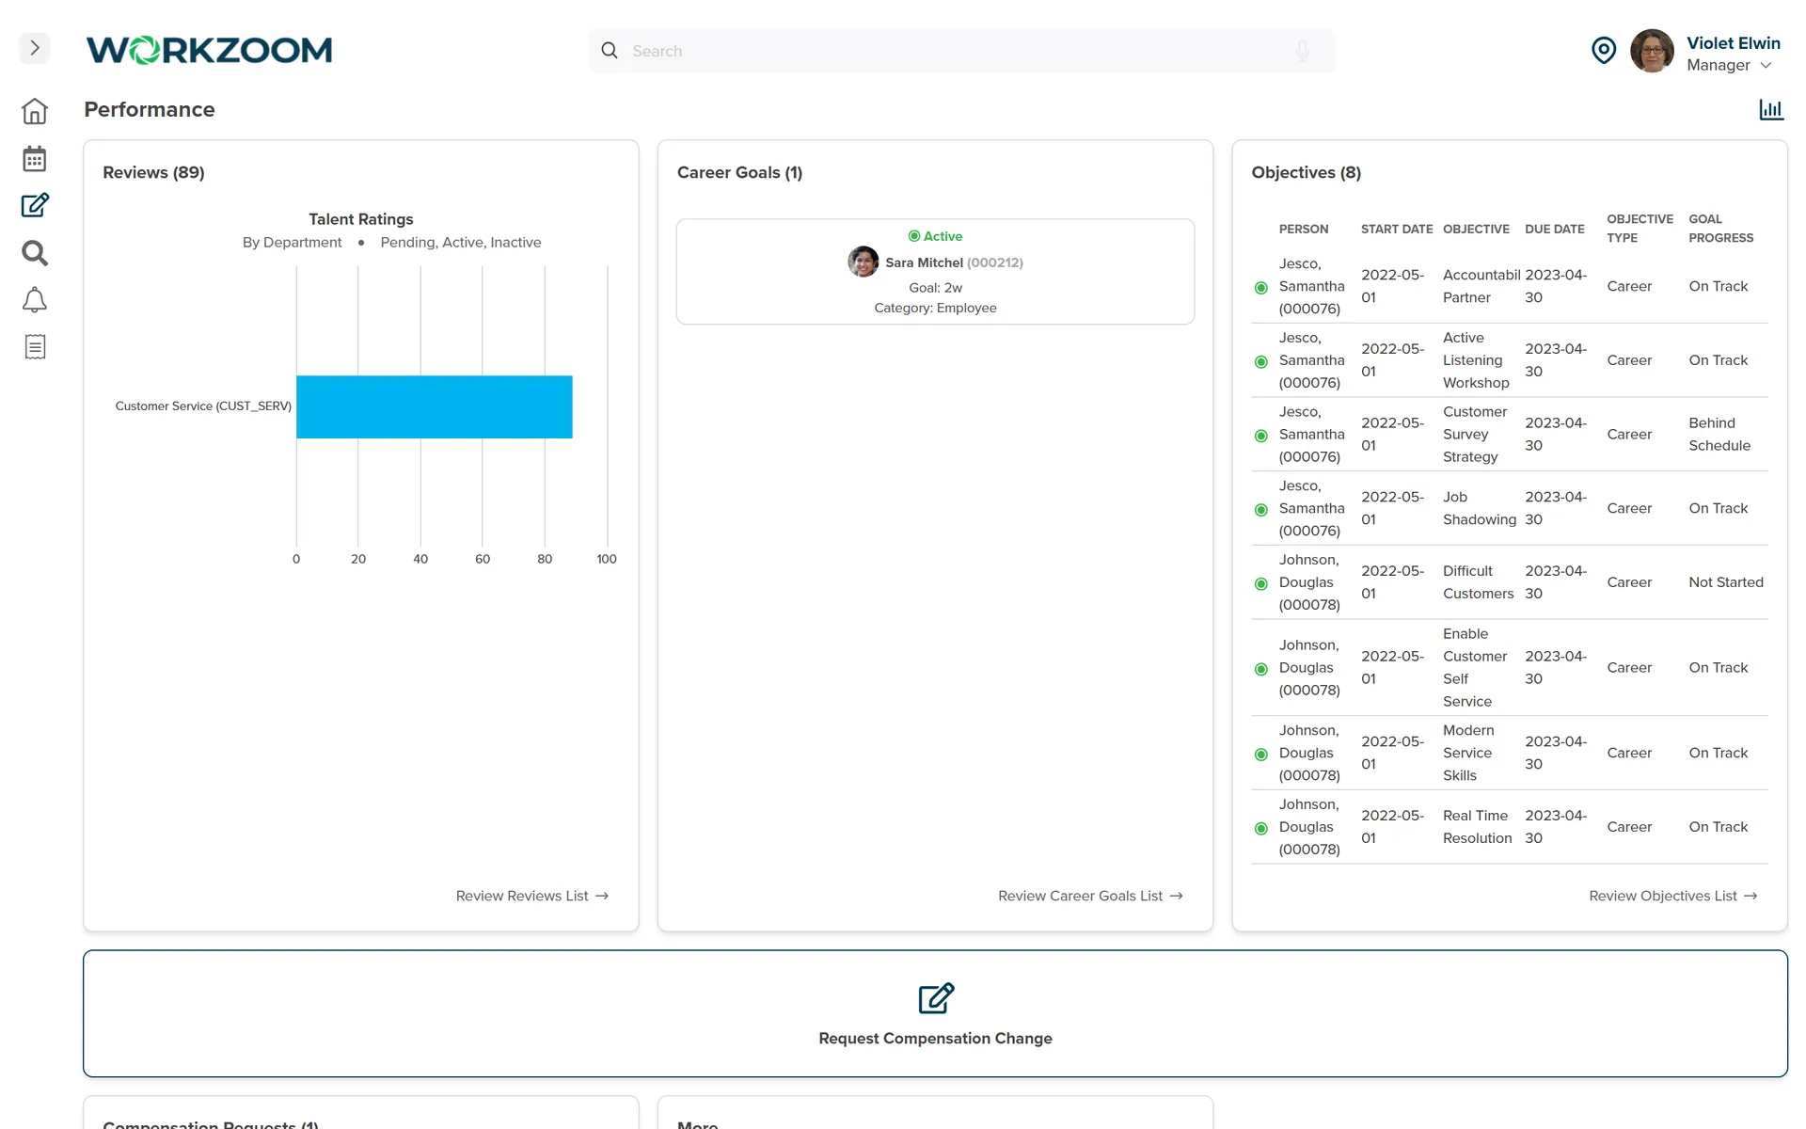Click the magnifier icon in the search bar

pyautogui.click(x=610, y=51)
